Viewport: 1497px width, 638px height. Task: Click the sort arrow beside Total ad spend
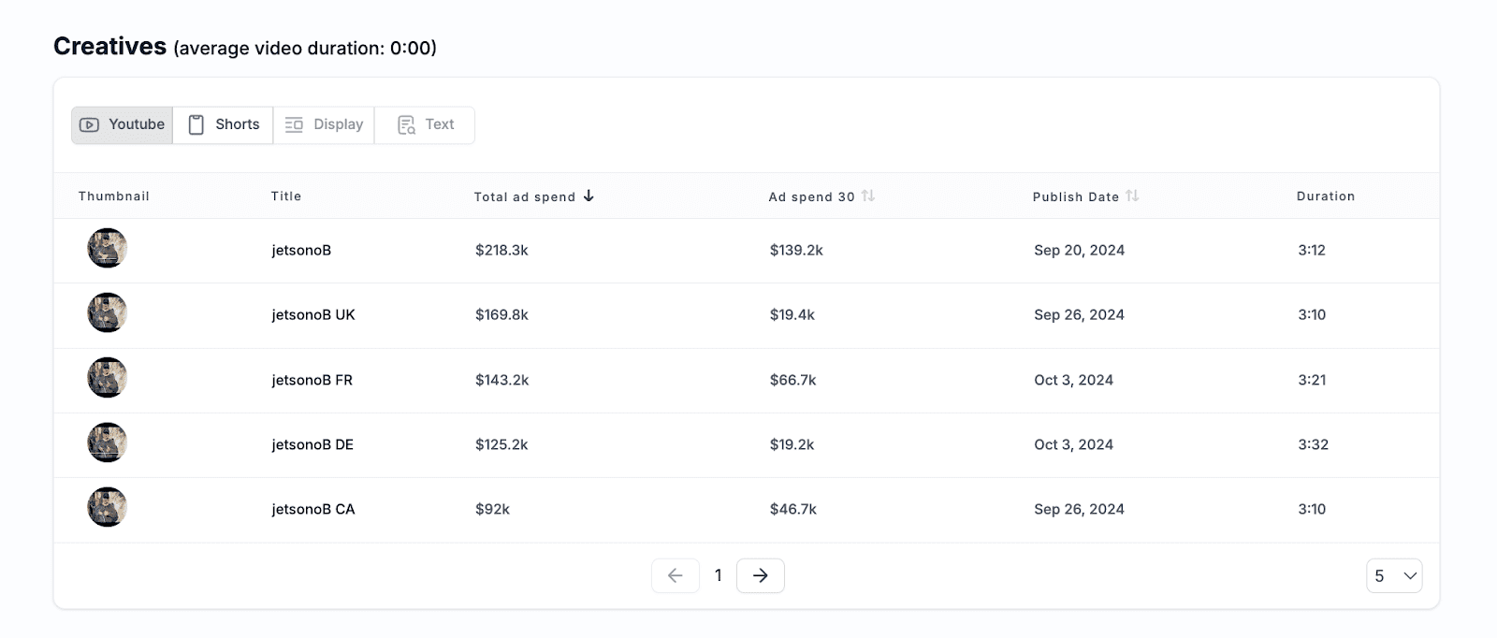pyautogui.click(x=589, y=196)
